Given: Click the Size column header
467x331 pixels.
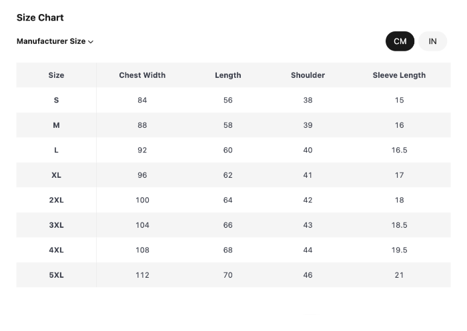Looking at the screenshot, I should click(56, 75).
